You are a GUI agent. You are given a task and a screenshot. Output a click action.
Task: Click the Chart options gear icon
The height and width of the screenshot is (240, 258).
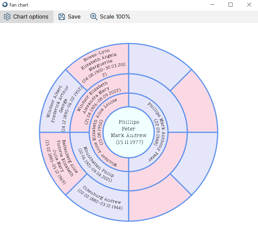coord(7,17)
